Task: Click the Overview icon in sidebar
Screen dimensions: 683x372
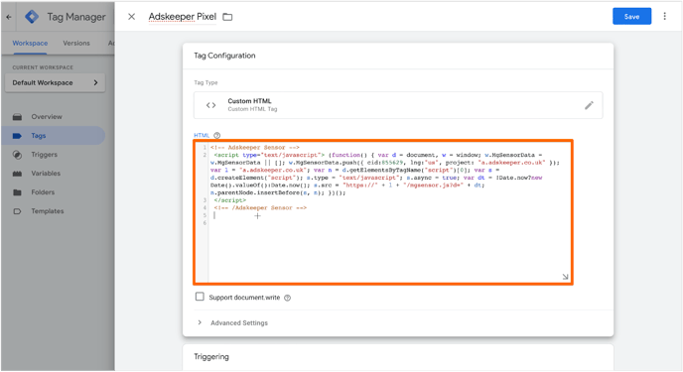Action: pos(17,117)
